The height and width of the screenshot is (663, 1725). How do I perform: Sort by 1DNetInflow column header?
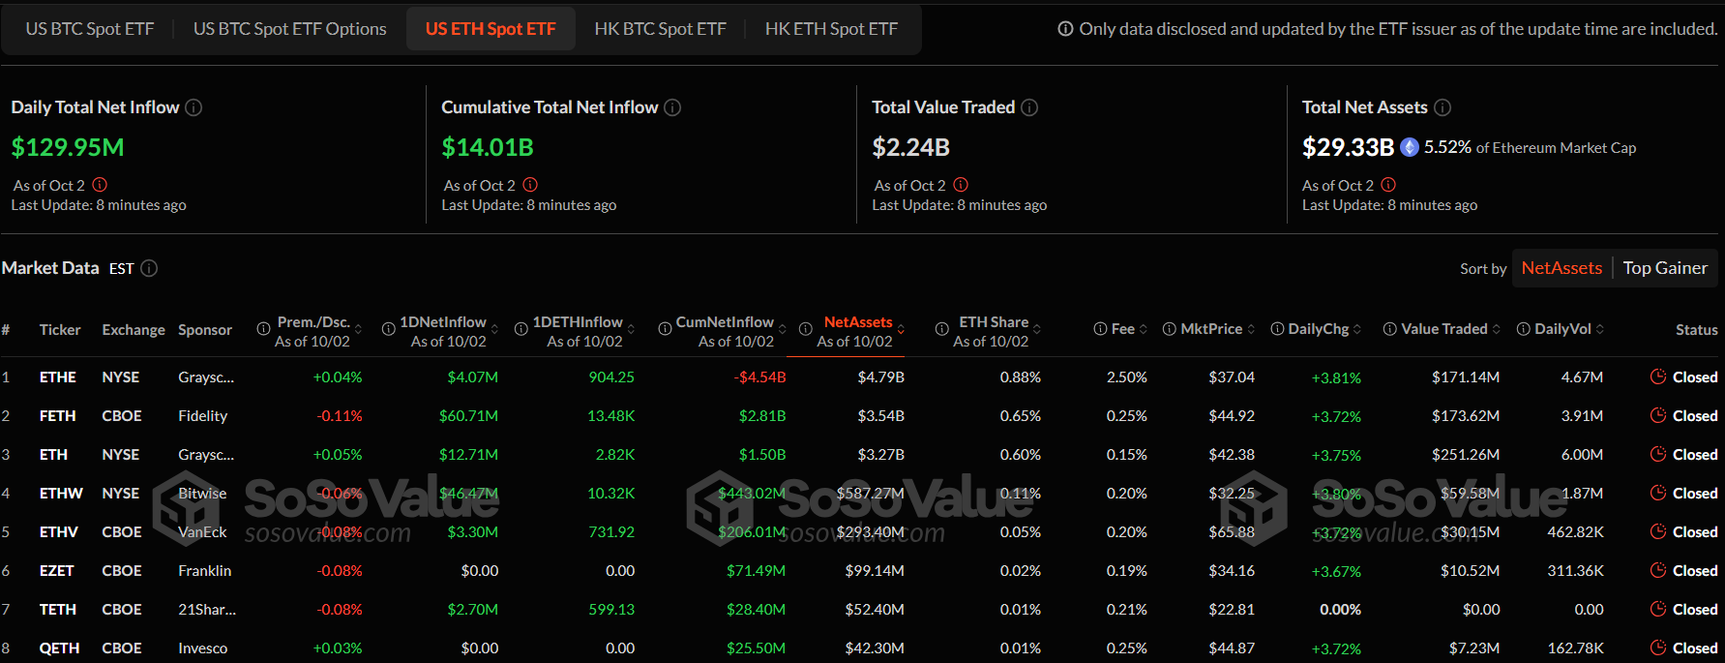(x=443, y=322)
